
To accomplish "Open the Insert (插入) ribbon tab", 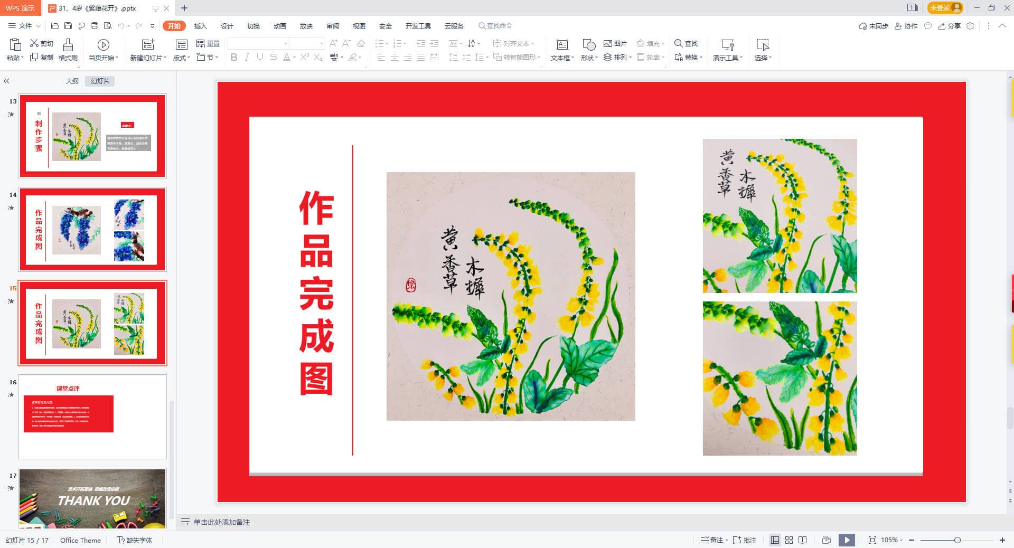I will tap(200, 26).
